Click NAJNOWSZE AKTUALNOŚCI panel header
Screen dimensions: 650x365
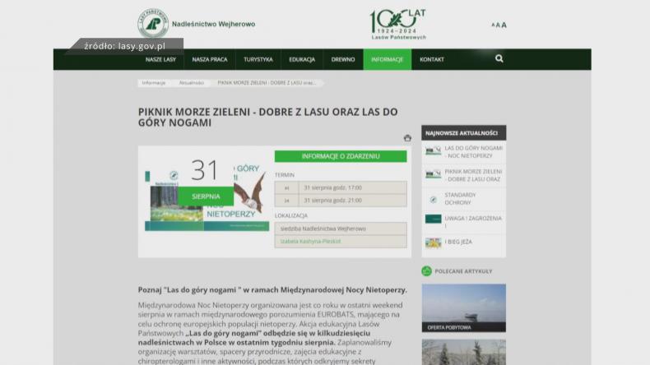463,133
